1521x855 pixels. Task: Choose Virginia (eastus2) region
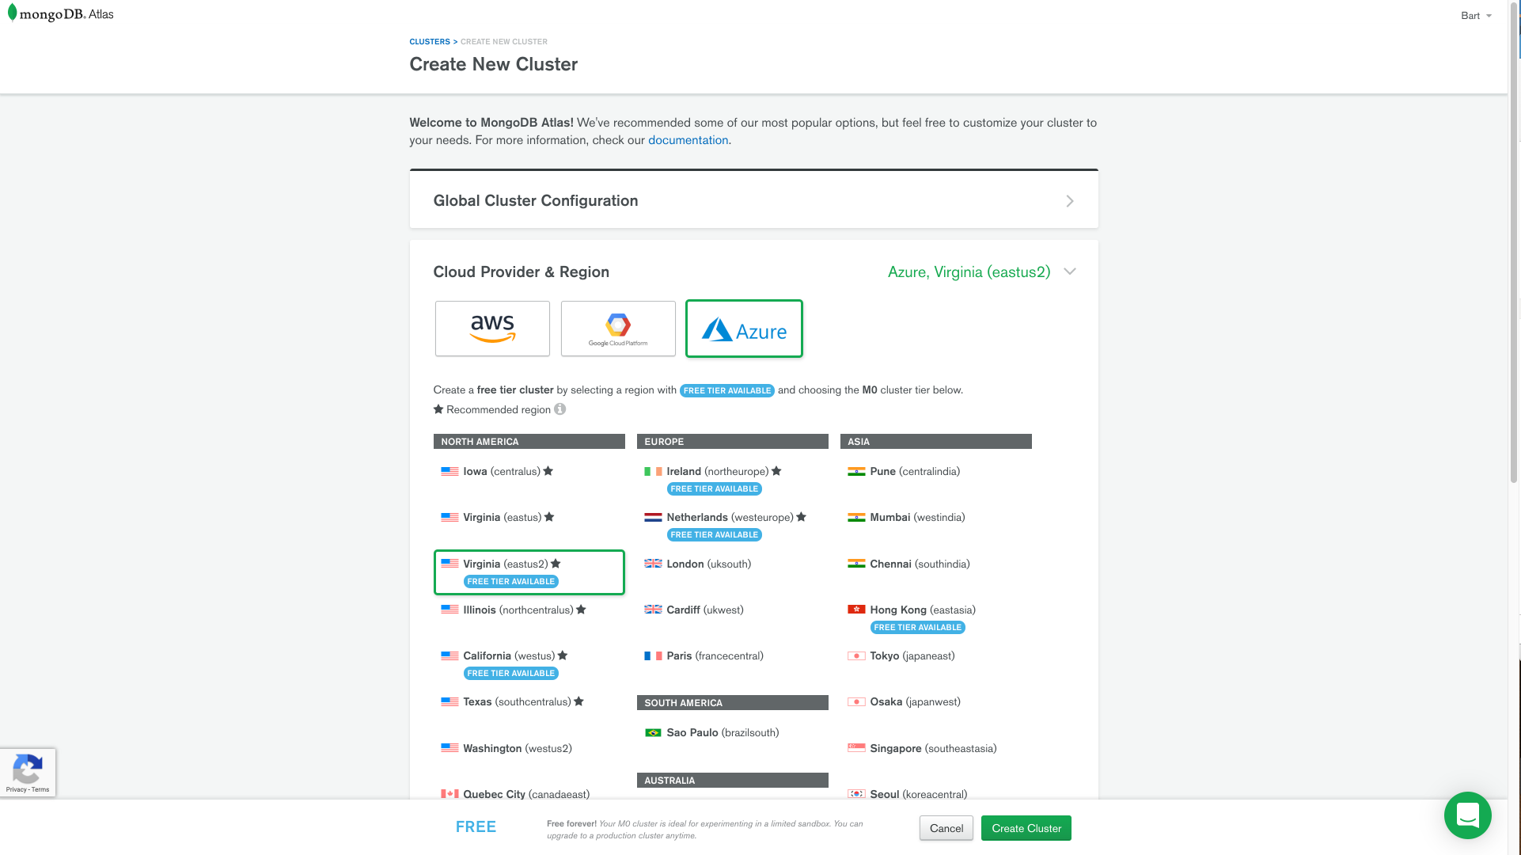[529, 572]
